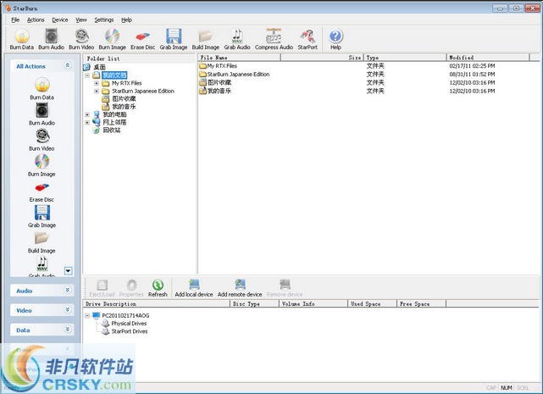The image size is (543, 394).
Task: Collapse the All Actions panel
Action: point(68,65)
